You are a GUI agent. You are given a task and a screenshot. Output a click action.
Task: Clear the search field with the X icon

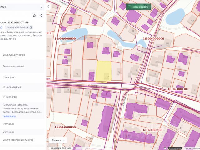pos(42,7)
